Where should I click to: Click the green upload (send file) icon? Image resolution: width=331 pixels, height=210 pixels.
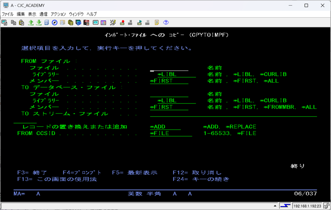(x=31, y=23)
